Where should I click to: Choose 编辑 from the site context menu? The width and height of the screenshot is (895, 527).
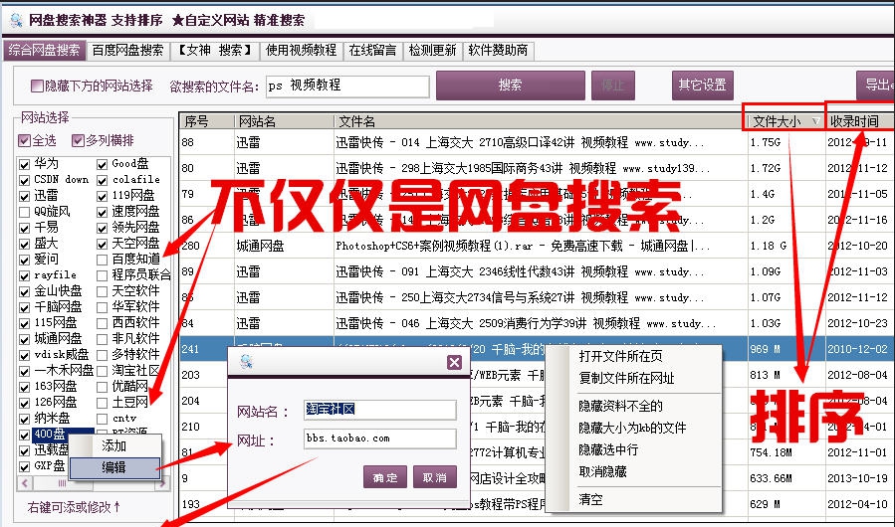click(x=114, y=467)
